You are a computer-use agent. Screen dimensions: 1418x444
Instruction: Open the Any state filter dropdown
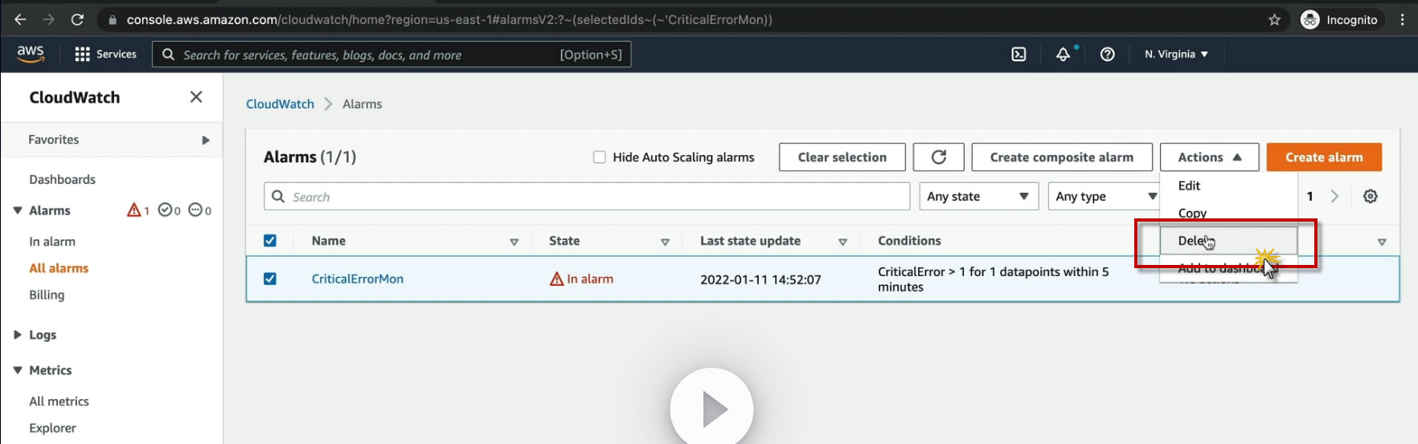pyautogui.click(x=978, y=197)
